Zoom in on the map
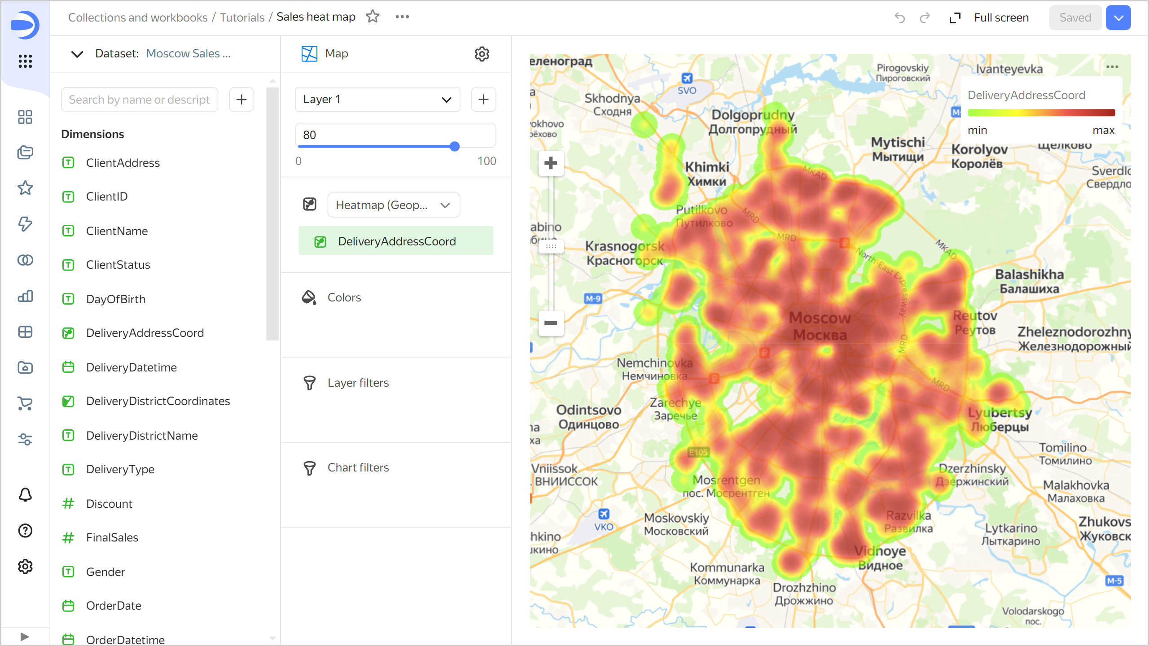The image size is (1149, 646). click(x=551, y=163)
